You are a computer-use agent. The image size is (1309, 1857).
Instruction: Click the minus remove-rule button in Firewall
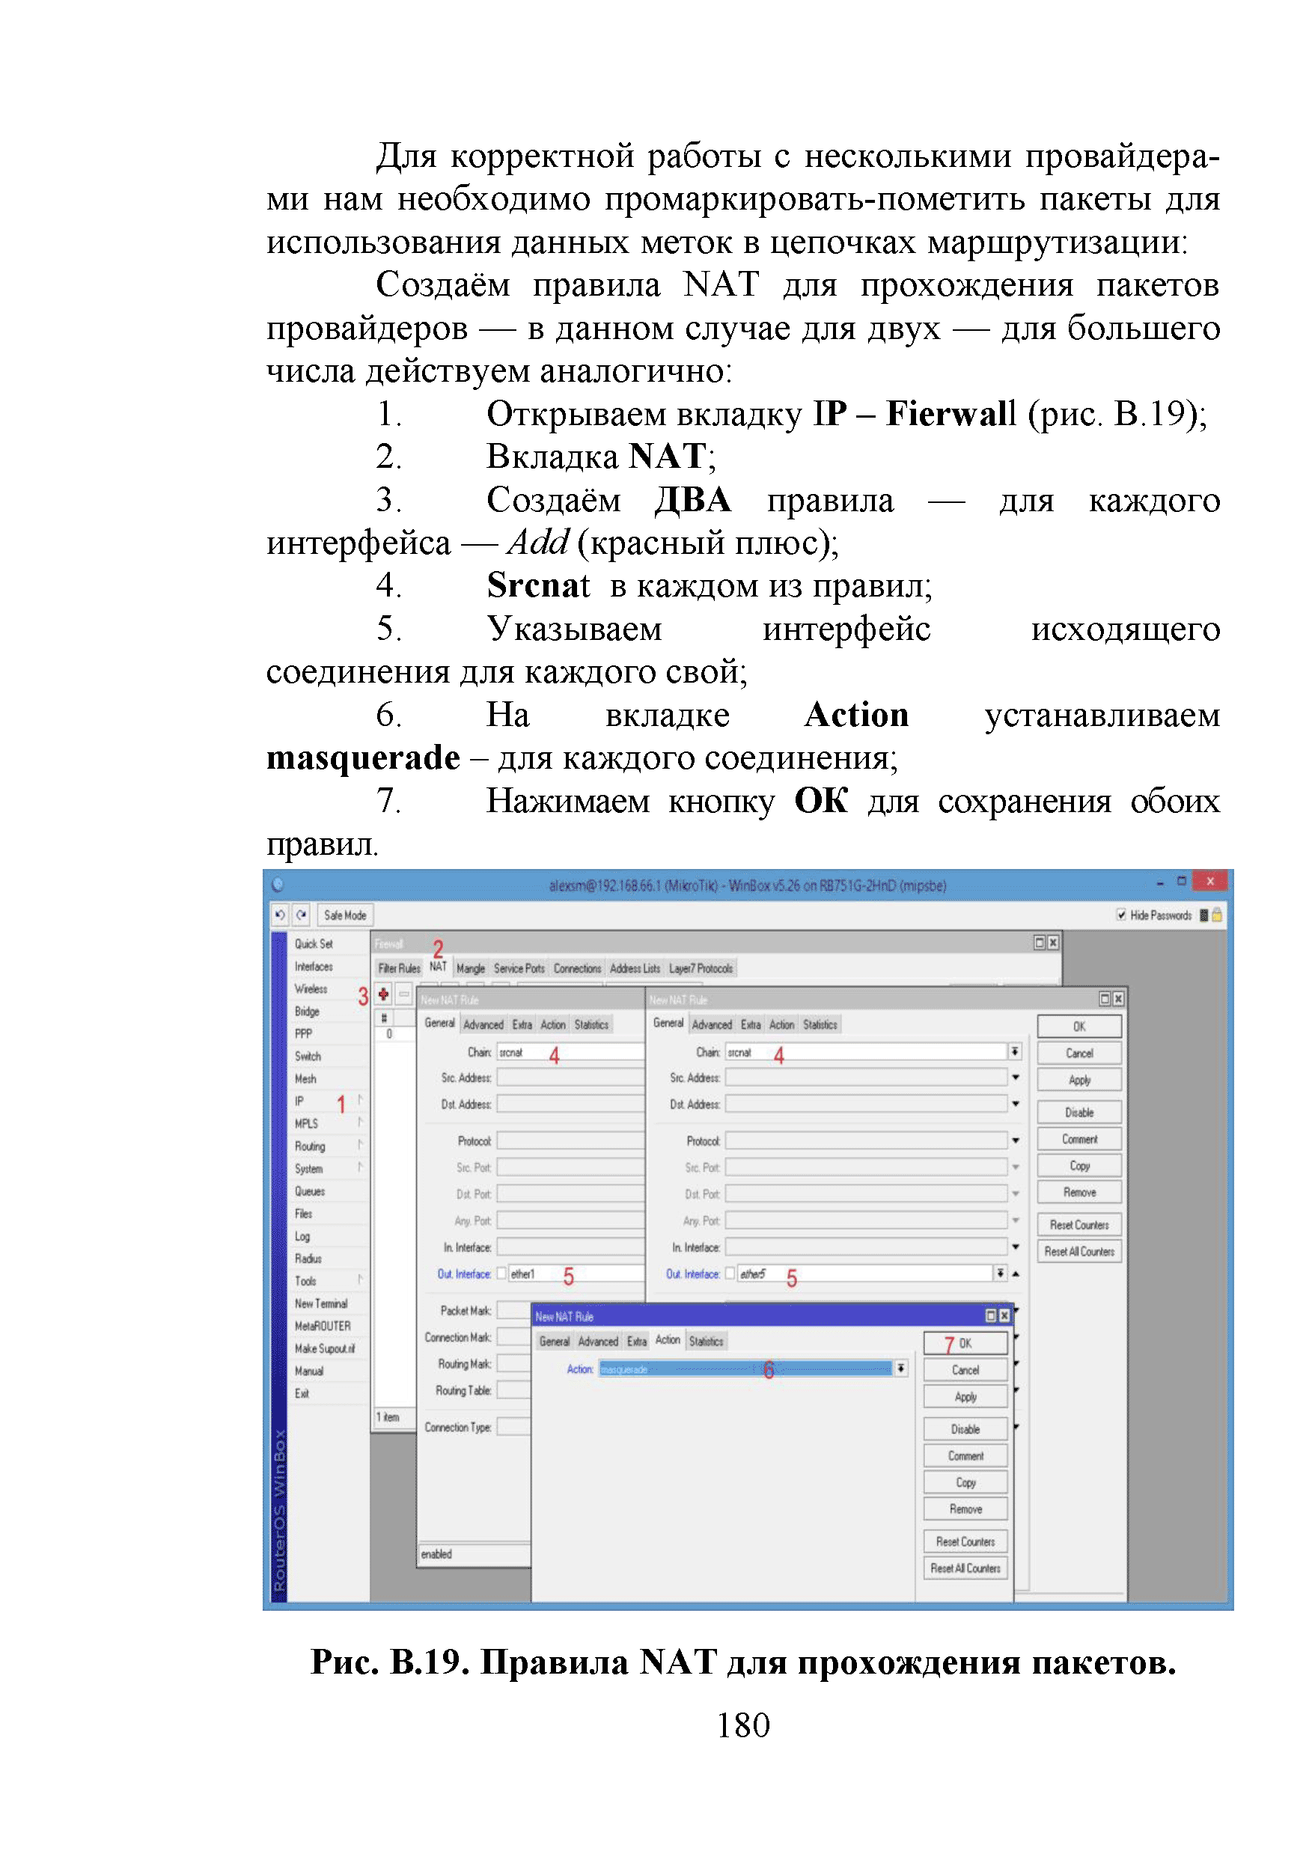[x=403, y=994]
